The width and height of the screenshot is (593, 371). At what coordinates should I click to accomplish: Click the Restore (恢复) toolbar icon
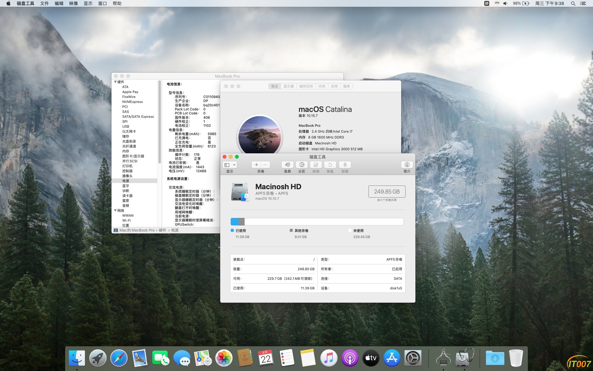(x=330, y=165)
